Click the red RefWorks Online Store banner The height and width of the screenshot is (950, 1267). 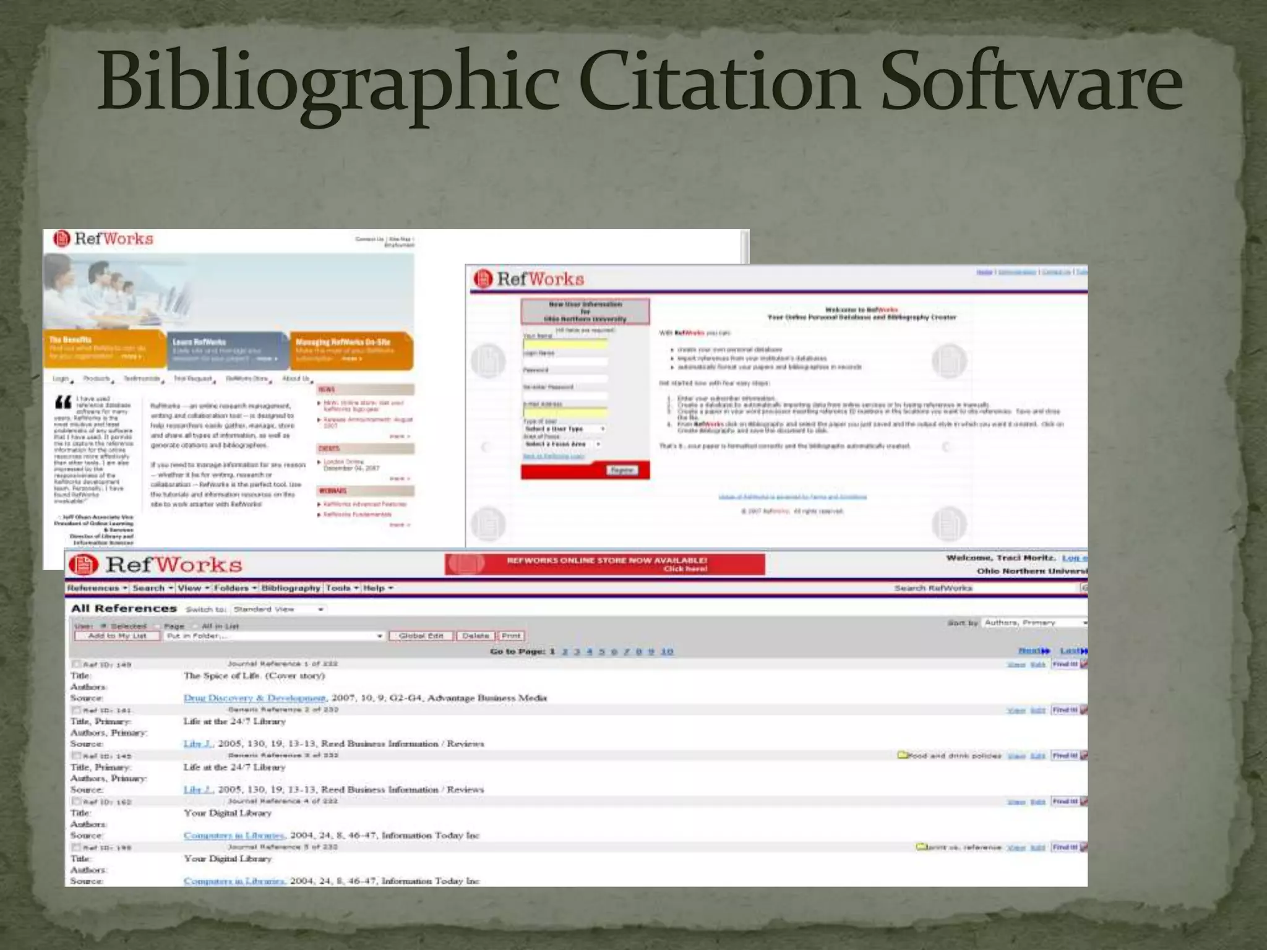click(604, 564)
